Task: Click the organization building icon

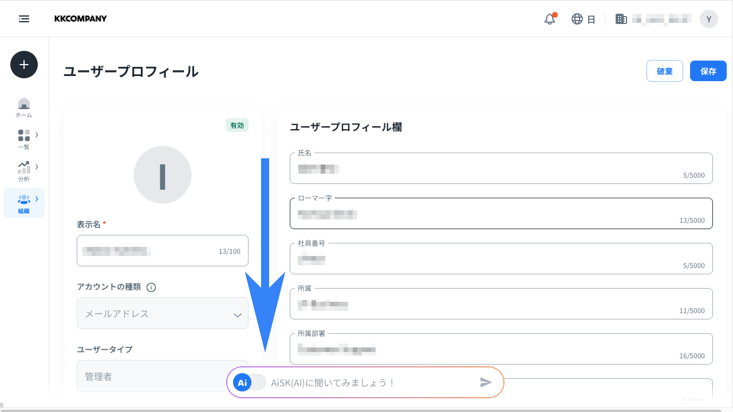Action: click(x=621, y=19)
